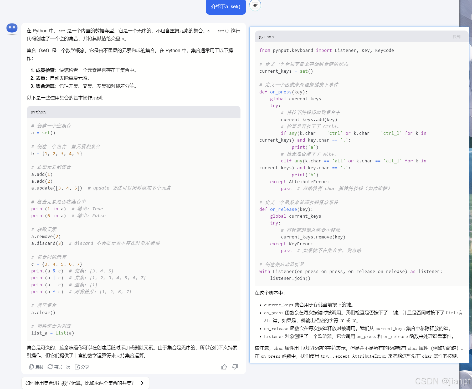472x389 pixels.
Task: Click the code line a = set()
Action: pos(43,133)
